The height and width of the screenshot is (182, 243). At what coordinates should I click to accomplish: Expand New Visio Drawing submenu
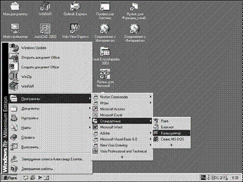click(x=122, y=145)
